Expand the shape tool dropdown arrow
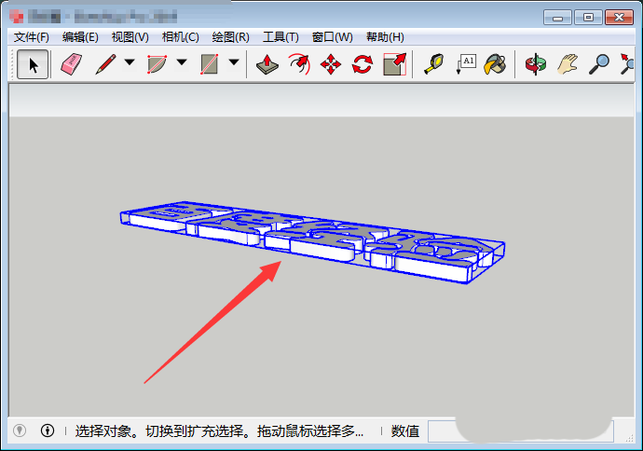643x451 pixels. click(x=234, y=62)
